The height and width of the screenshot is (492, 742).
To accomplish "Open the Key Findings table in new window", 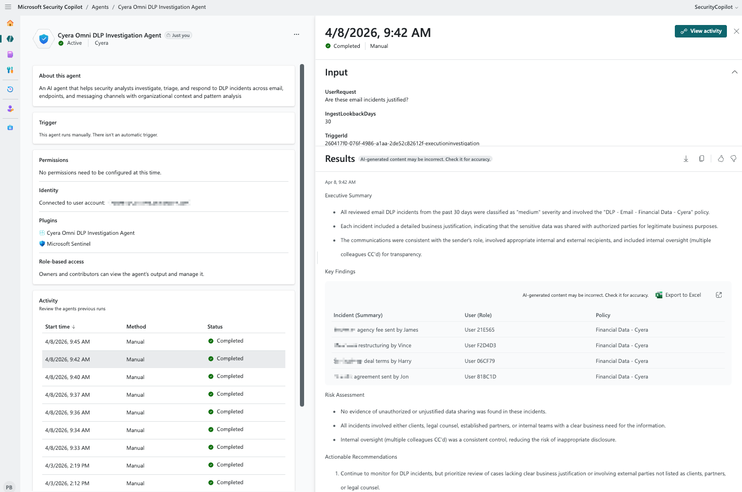I will 719,295.
